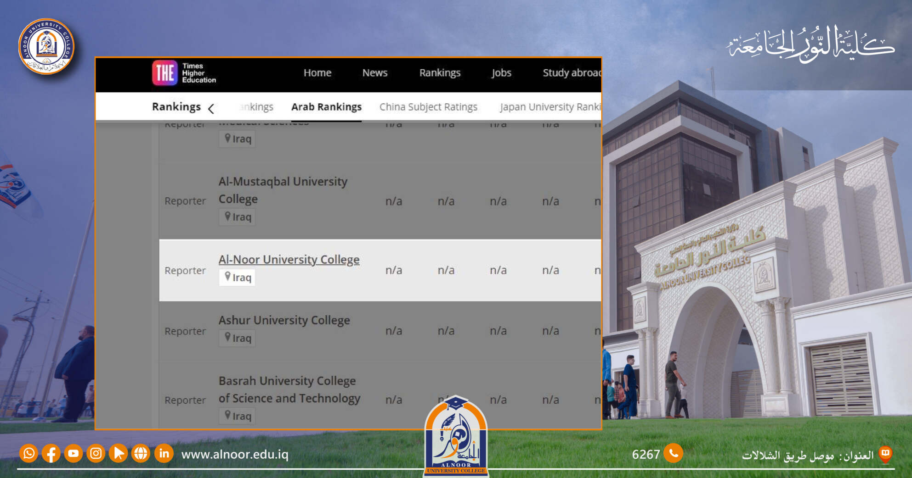This screenshot has width=912, height=478.
Task: Click Iraq tag under Basrah University College
Action: pos(237,416)
